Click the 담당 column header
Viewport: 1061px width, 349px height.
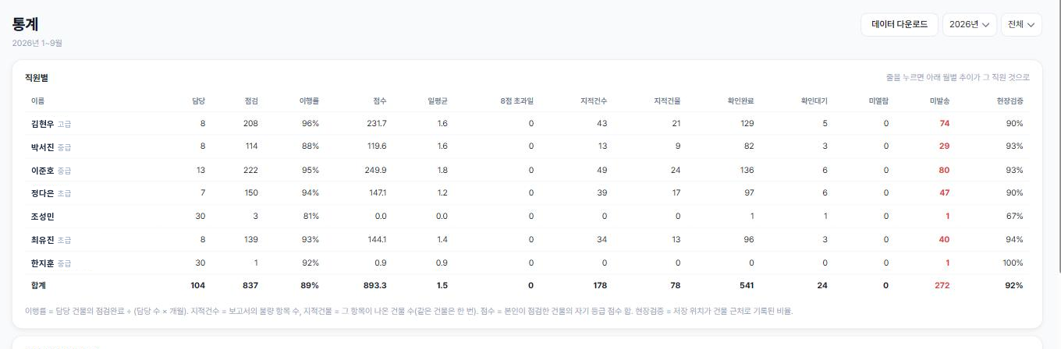point(198,101)
